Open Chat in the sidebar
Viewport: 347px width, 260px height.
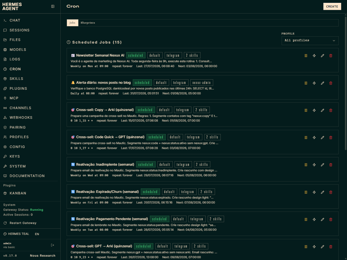point(30,20)
